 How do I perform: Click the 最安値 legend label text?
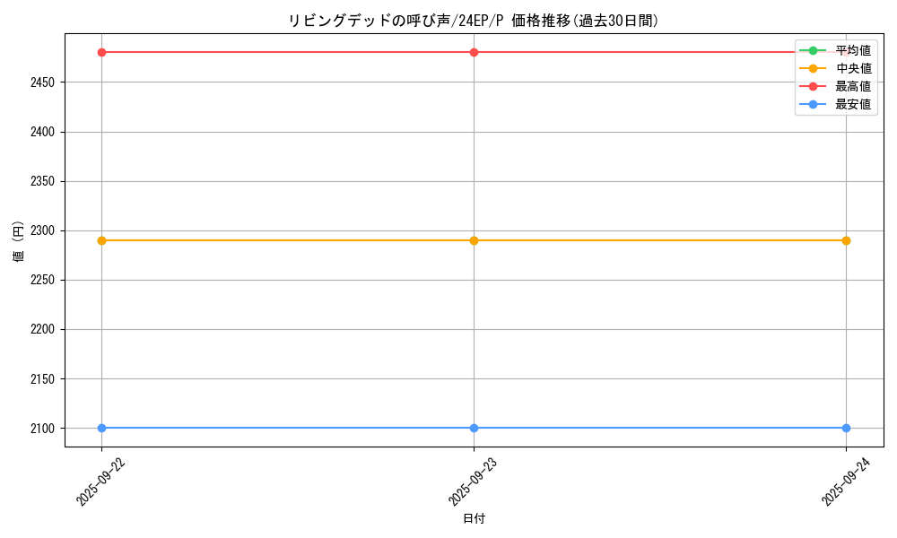(x=853, y=104)
